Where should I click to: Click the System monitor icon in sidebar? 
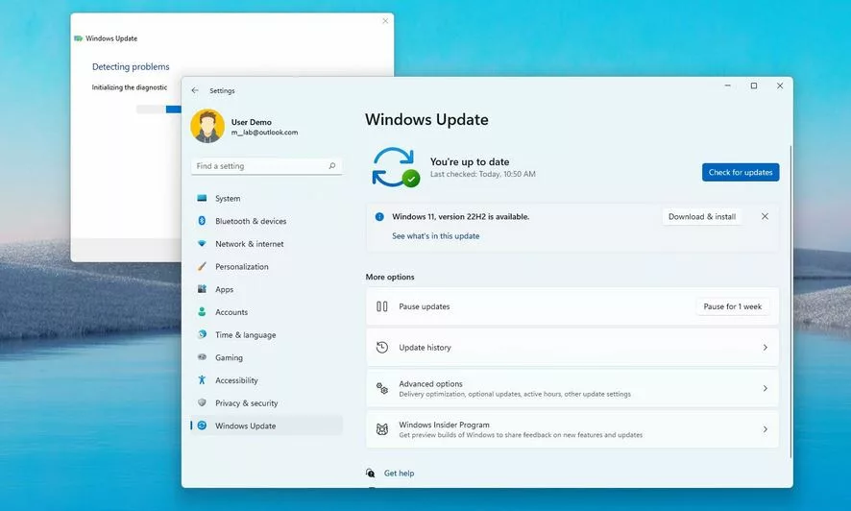(202, 198)
